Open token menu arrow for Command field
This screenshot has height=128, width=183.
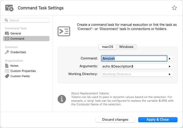(170, 59)
